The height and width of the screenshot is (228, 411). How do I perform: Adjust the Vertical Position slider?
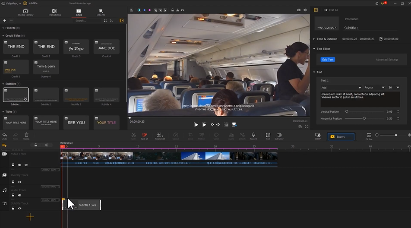pyautogui.click(x=364, y=111)
